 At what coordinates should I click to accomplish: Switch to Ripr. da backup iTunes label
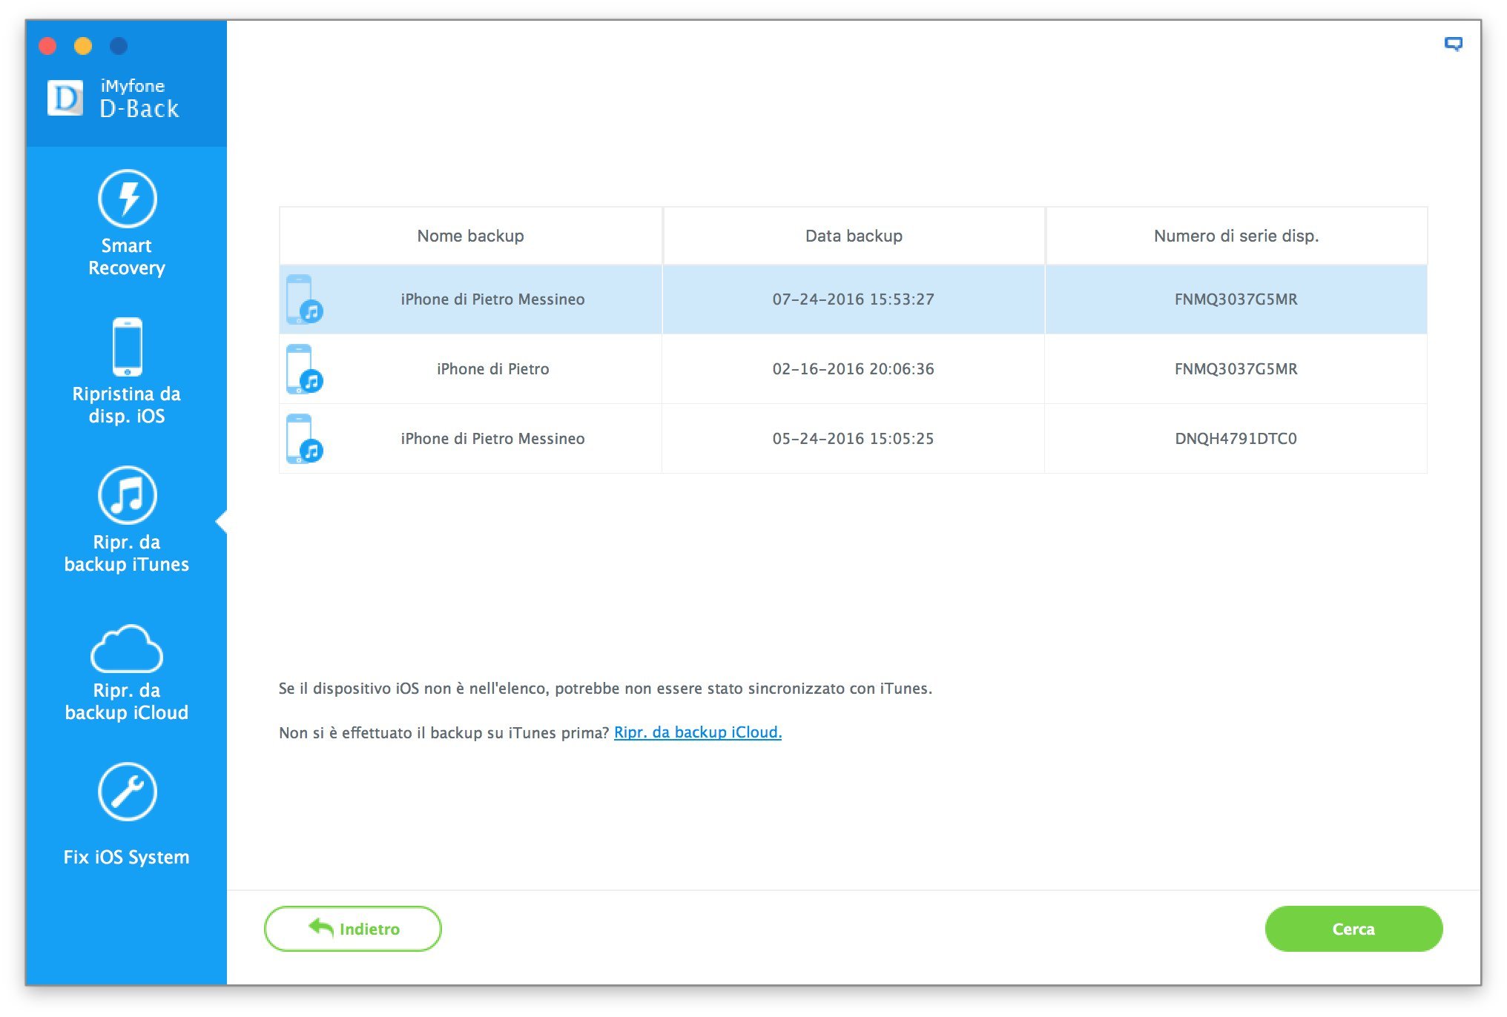pos(127,553)
